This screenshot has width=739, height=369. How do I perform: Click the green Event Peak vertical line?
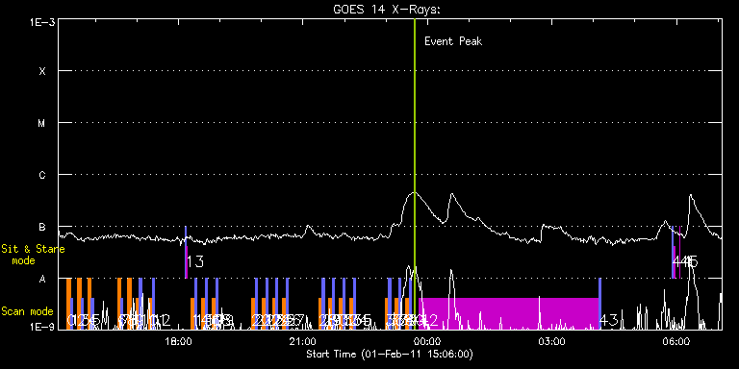(415, 174)
